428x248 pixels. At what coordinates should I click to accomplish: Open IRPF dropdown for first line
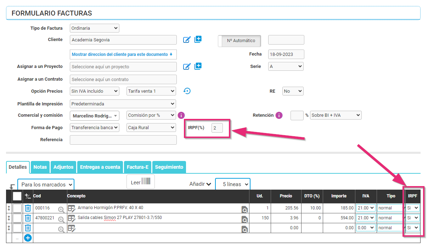coord(413,208)
